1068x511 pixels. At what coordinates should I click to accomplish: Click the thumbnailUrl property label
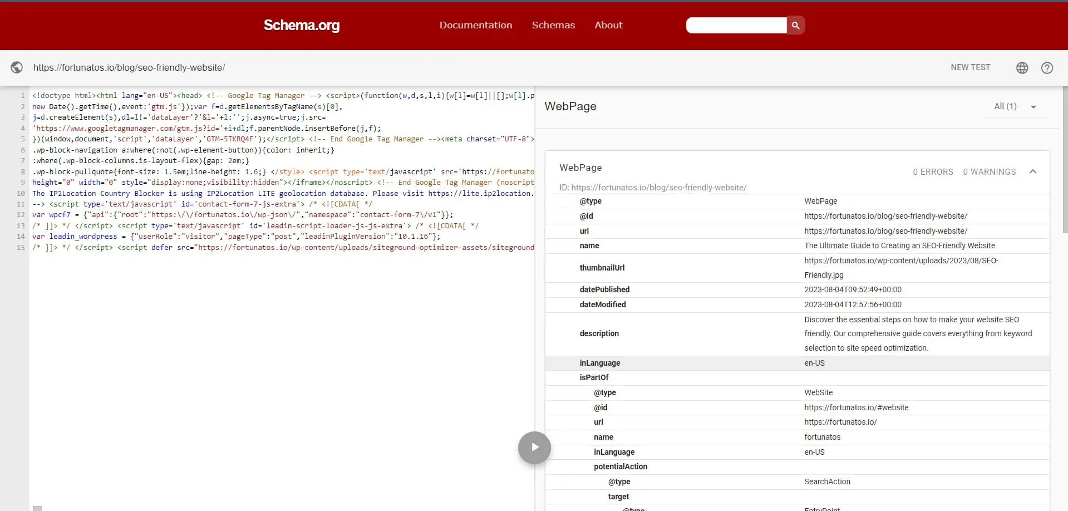[602, 268]
